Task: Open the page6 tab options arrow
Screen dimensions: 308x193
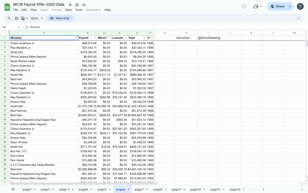Action: (x=129, y=189)
